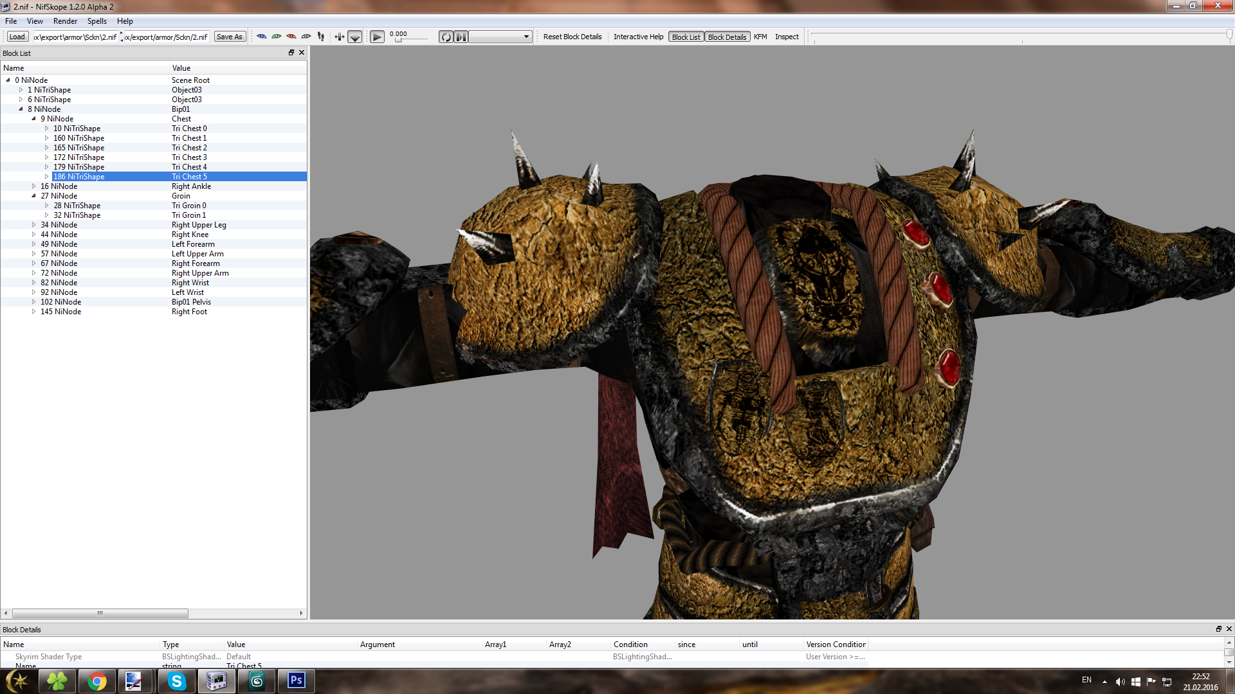
Task: Select the 145 NiNode Right Foot row
Action: tap(154, 312)
